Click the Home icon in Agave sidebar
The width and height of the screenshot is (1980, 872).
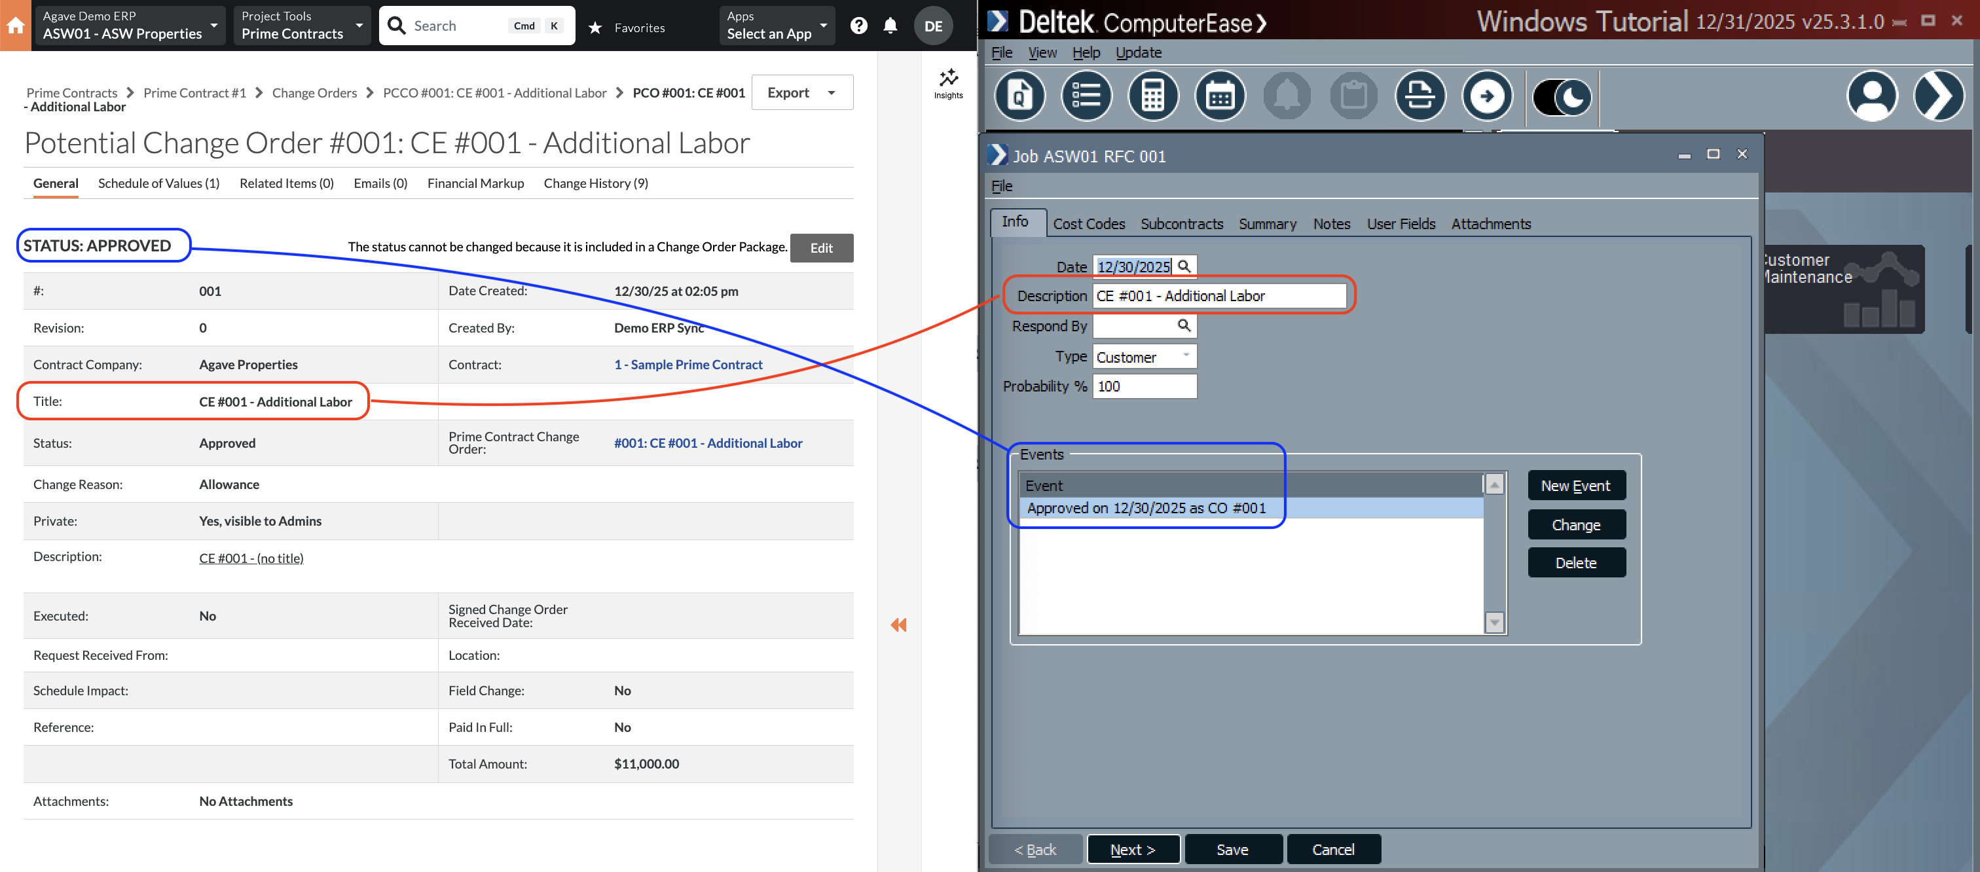point(15,26)
